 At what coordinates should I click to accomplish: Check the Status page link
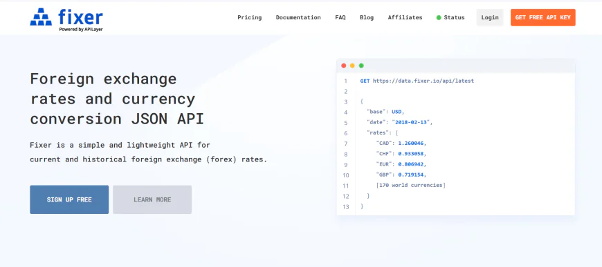[454, 18]
